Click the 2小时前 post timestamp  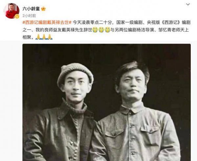[29, 16]
